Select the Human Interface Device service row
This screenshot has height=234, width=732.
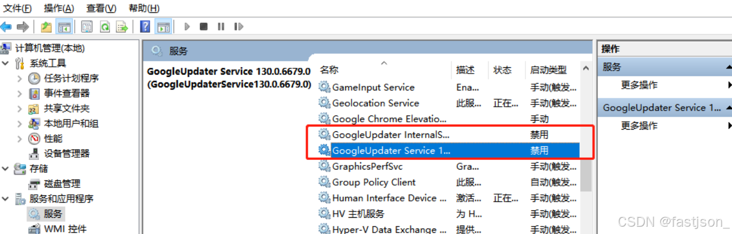pos(448,198)
